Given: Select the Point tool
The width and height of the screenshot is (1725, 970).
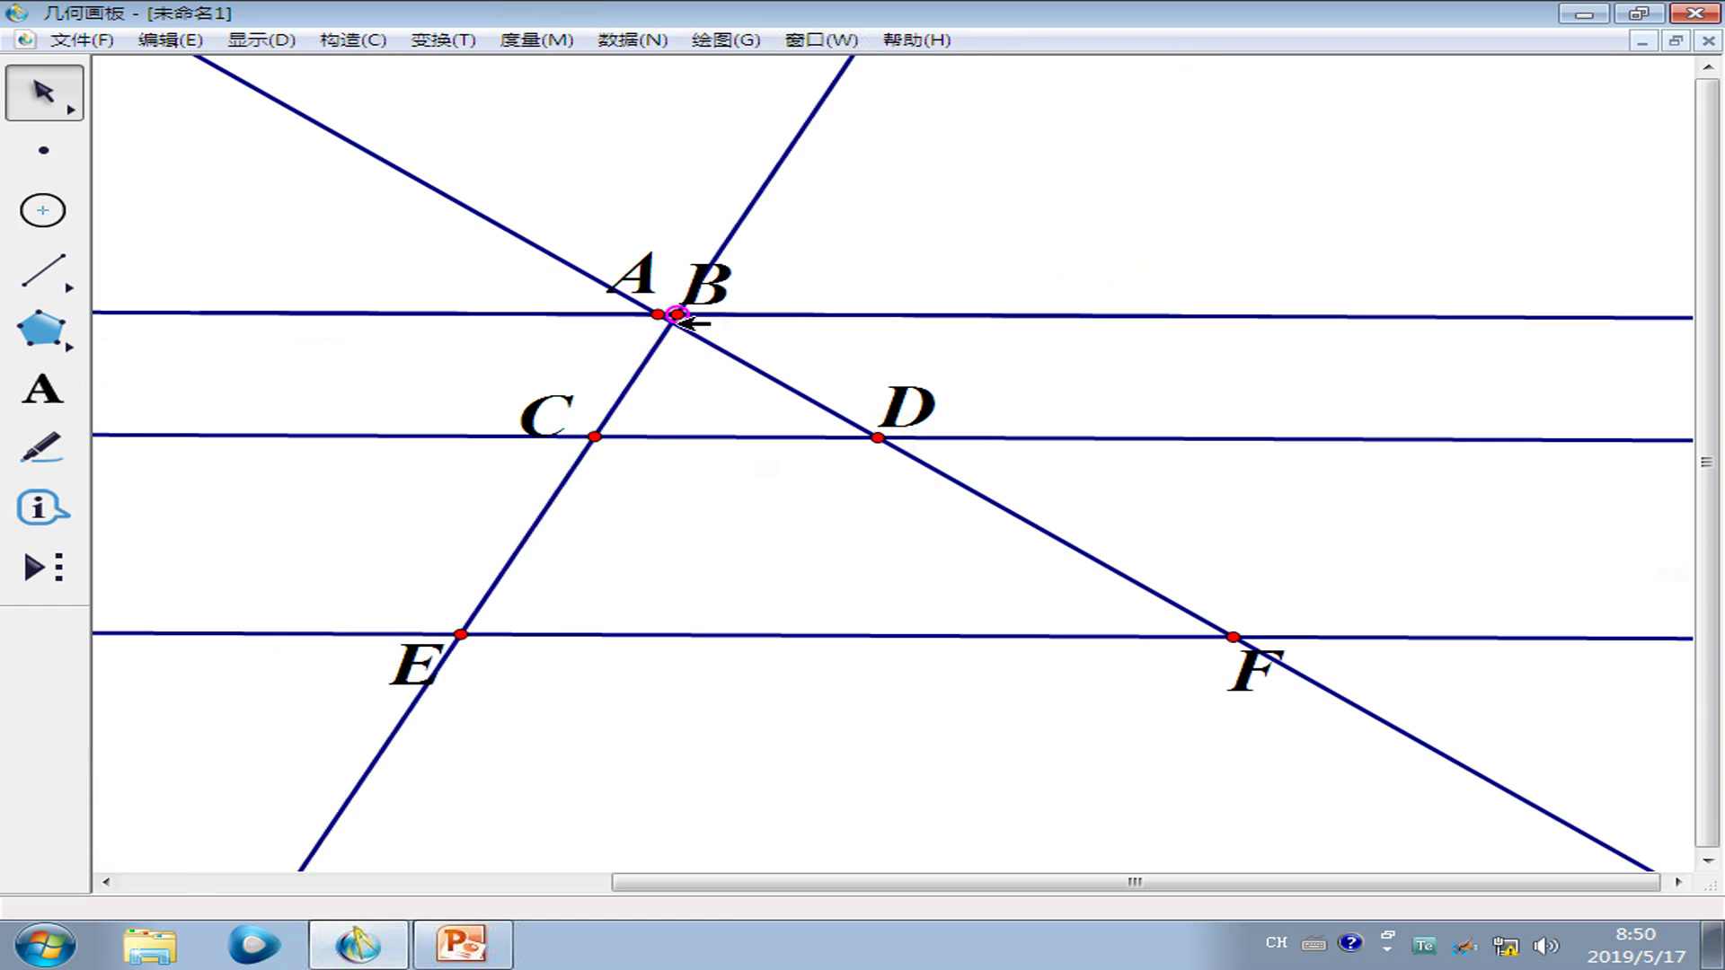Looking at the screenshot, I should (43, 151).
